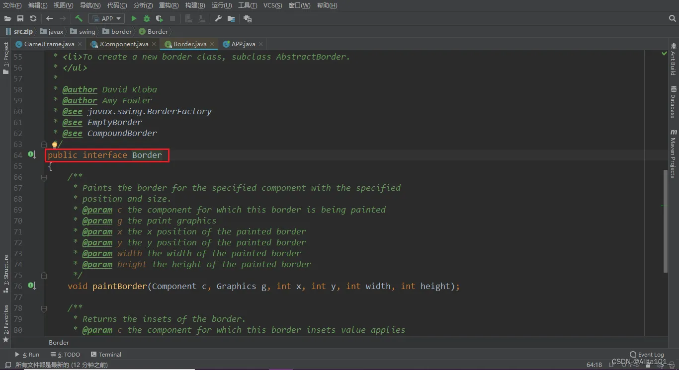Click the Open folder toolbar icon
679x370 pixels.
pos(7,18)
